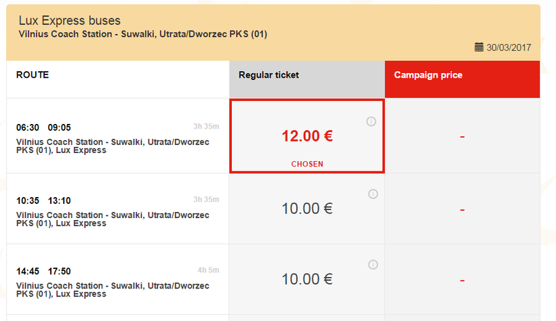Choose the 10.00 € ticket for 14:45 departure
This screenshot has width=556, height=321.
click(x=307, y=279)
